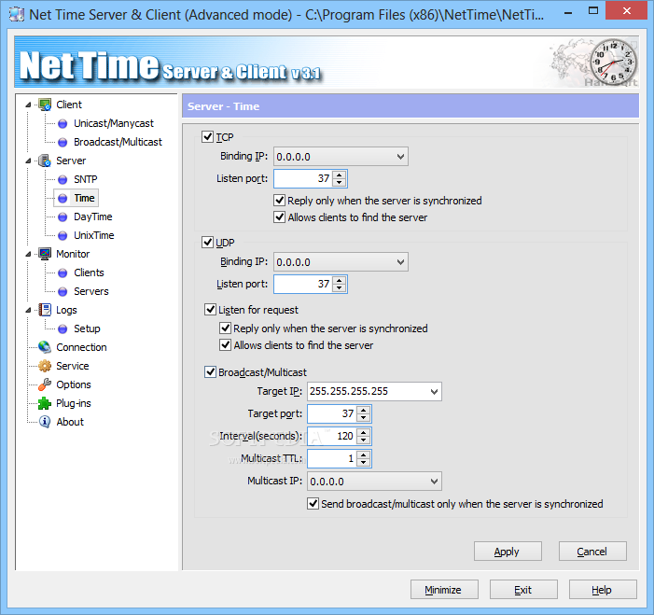
Task: Open the Setup logs page
Action: tap(87, 328)
